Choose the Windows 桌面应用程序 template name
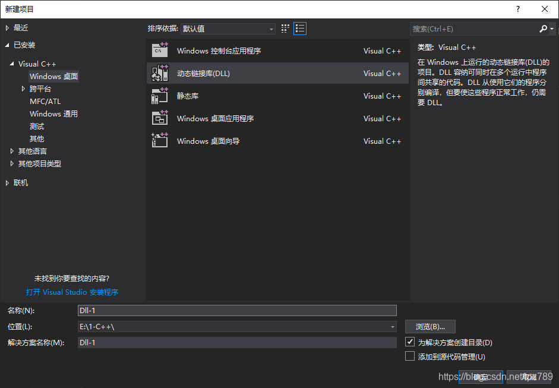559x388 pixels. pos(215,118)
